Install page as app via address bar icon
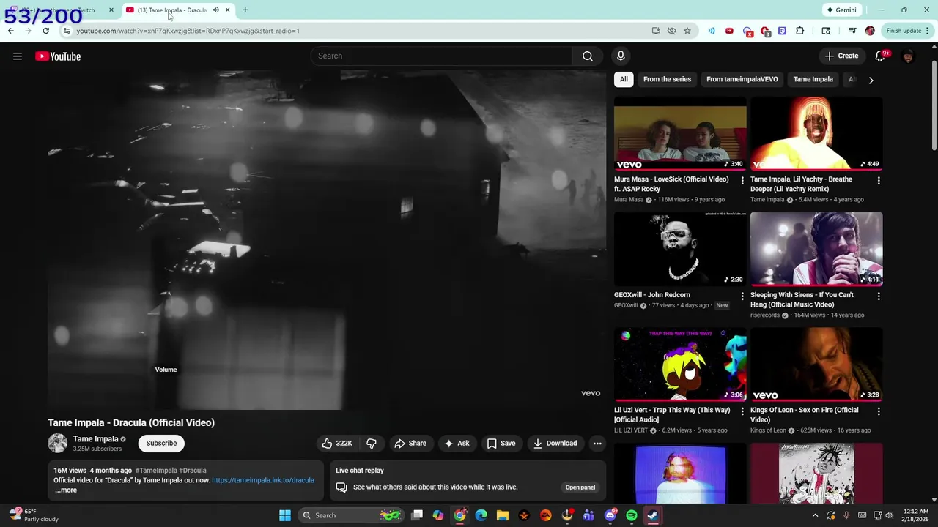 (656, 31)
